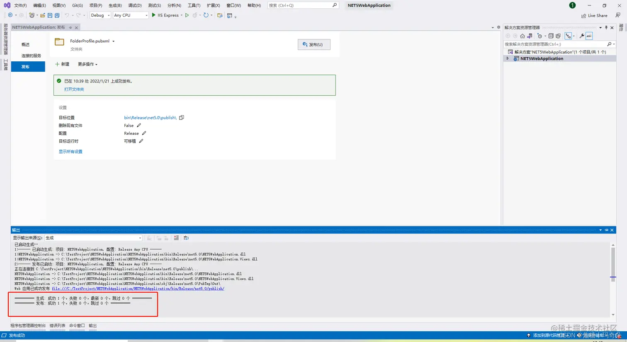Screen dimensions: 627x342
Task: Click the new project icon in the toolbar
Action: click(x=32, y=15)
